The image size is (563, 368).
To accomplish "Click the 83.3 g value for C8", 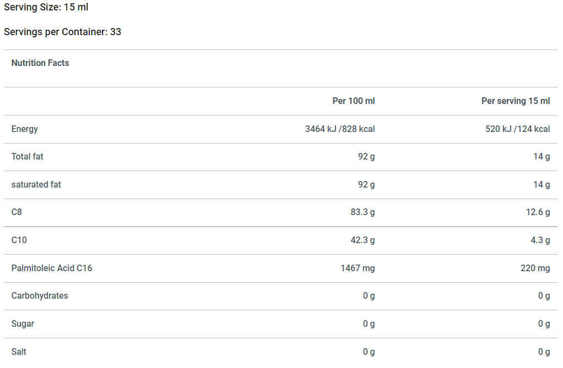I will coord(362,212).
